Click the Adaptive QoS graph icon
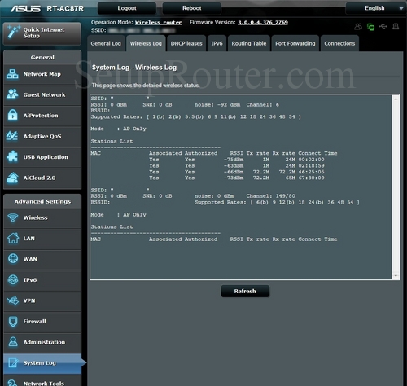 (x=12, y=136)
